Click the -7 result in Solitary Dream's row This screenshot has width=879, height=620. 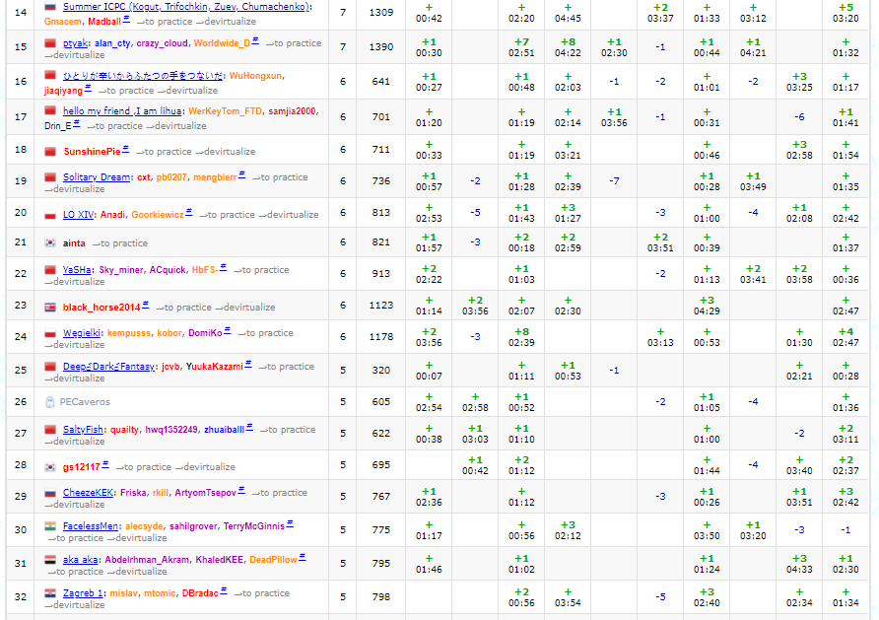click(614, 181)
